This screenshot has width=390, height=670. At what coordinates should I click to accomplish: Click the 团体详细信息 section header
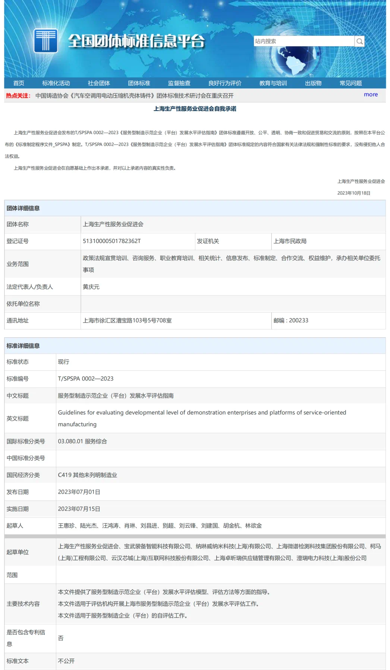(x=23, y=208)
